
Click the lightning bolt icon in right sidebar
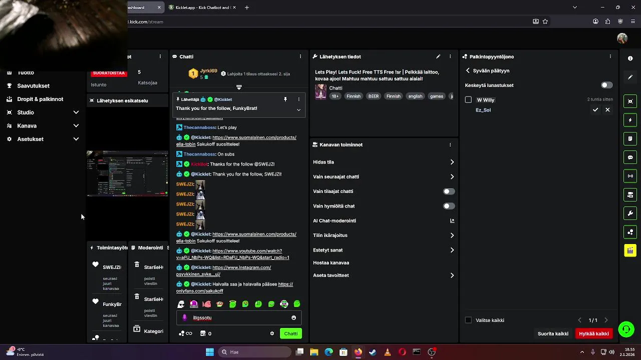coord(630,120)
